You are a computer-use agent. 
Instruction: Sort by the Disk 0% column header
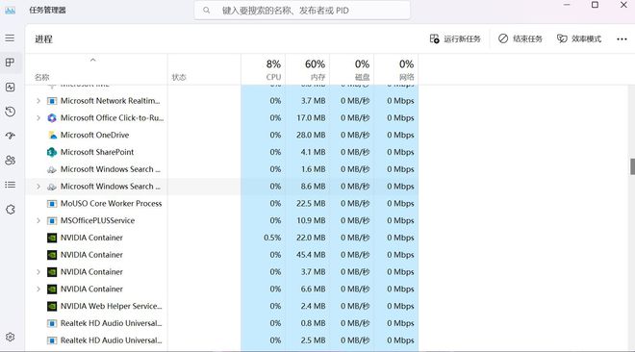[351, 69]
